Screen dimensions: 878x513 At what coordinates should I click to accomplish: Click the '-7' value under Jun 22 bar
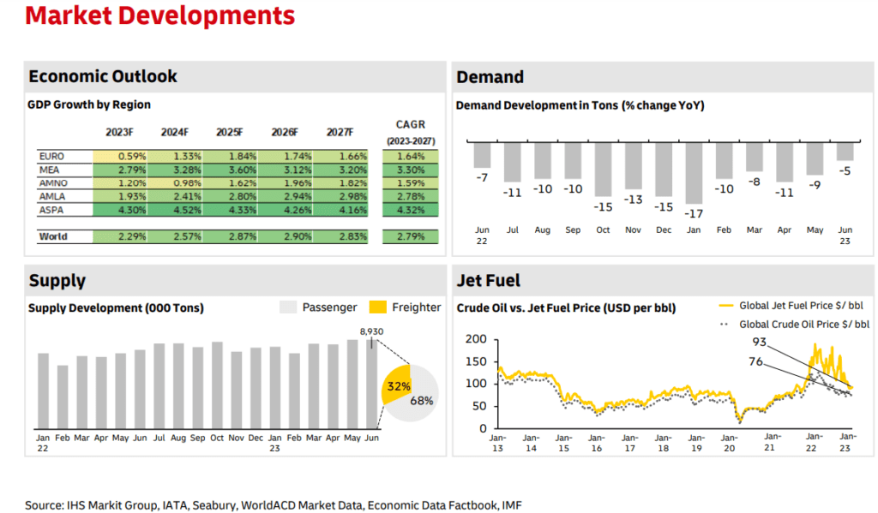coord(482,177)
